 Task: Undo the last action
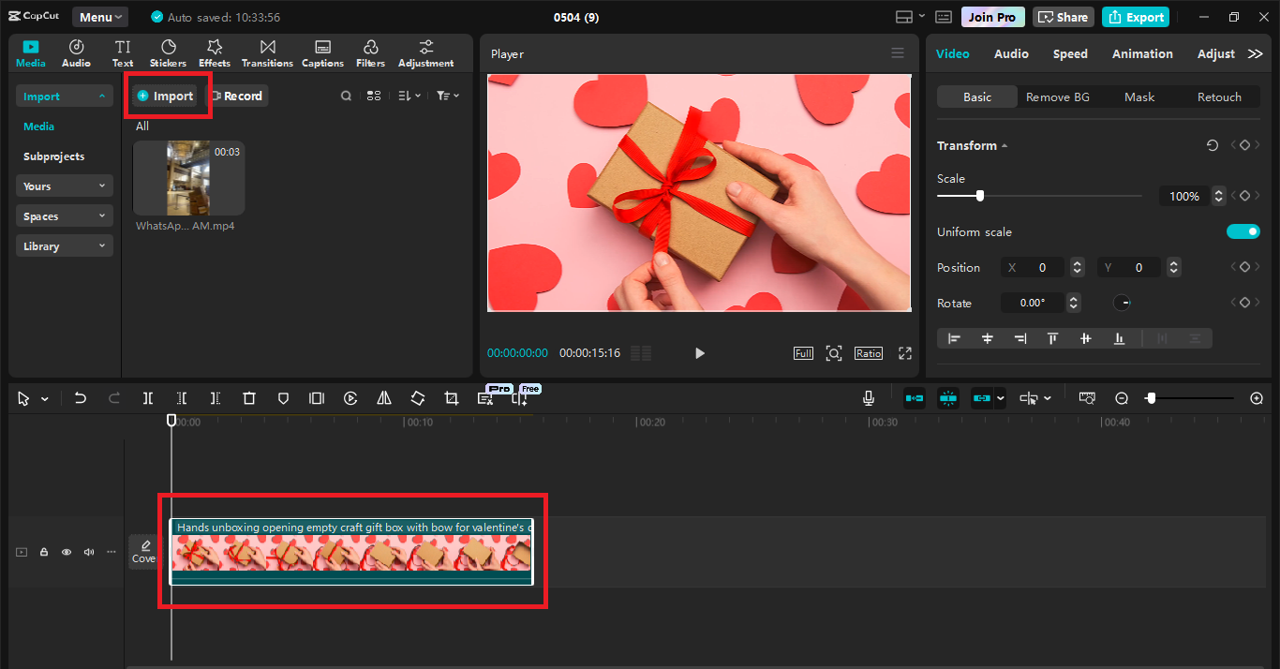[80, 397]
